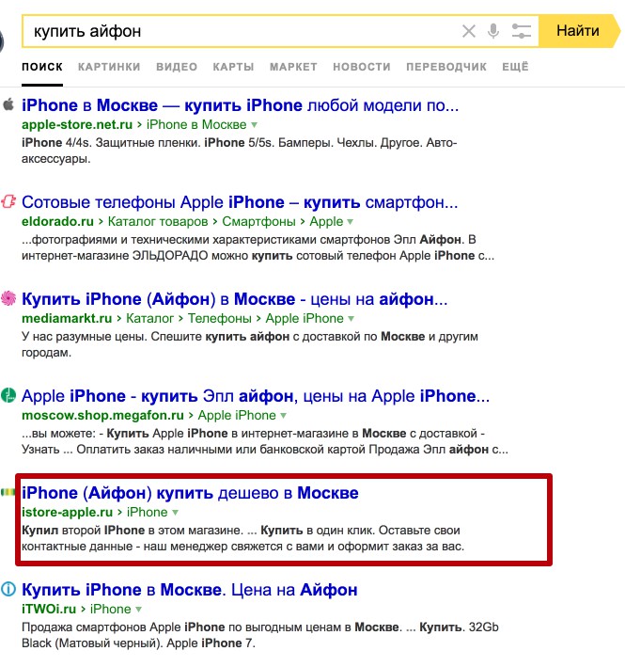Click Смартфоны breadcrumb under eldorado.ru
Image resolution: width=625 pixels, height=667 pixels.
click(x=258, y=222)
